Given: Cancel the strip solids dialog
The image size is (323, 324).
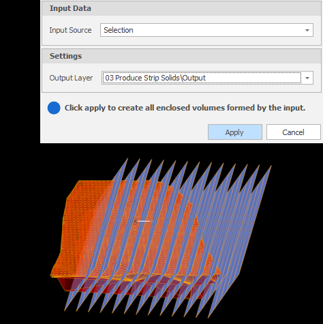Looking at the screenshot, I should [293, 132].
